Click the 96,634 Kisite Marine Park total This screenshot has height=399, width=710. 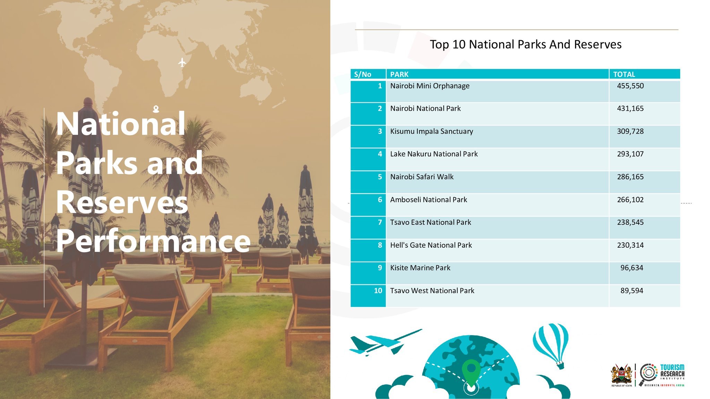(631, 268)
